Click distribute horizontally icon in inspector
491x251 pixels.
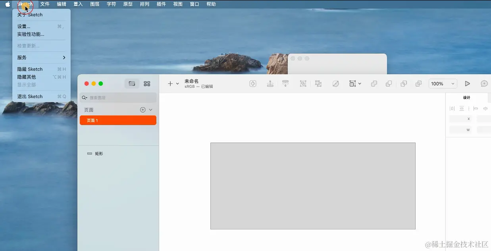click(452, 108)
